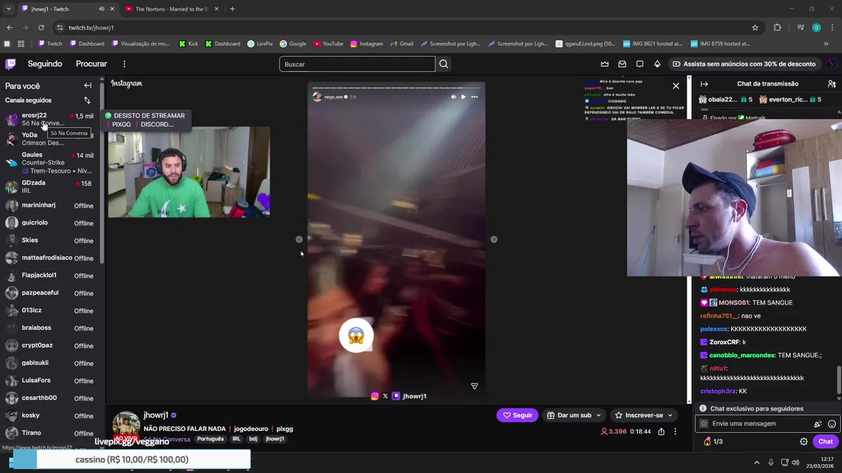Open the Procurar navigation item
842x473 pixels.
pyautogui.click(x=91, y=64)
